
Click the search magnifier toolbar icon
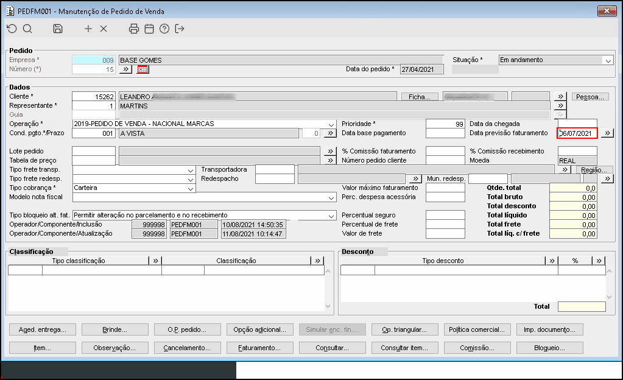point(27,29)
